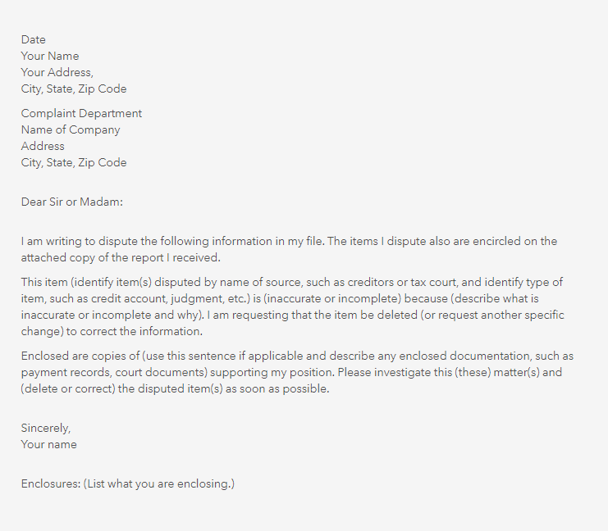
Task: Select the "Your Address," line
Action: pyautogui.click(x=57, y=72)
